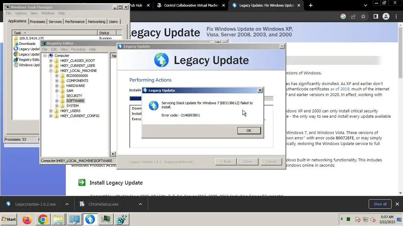Select the SAM registry key
Image resolution: width=403 pixels, height=226 pixels.
point(70,91)
